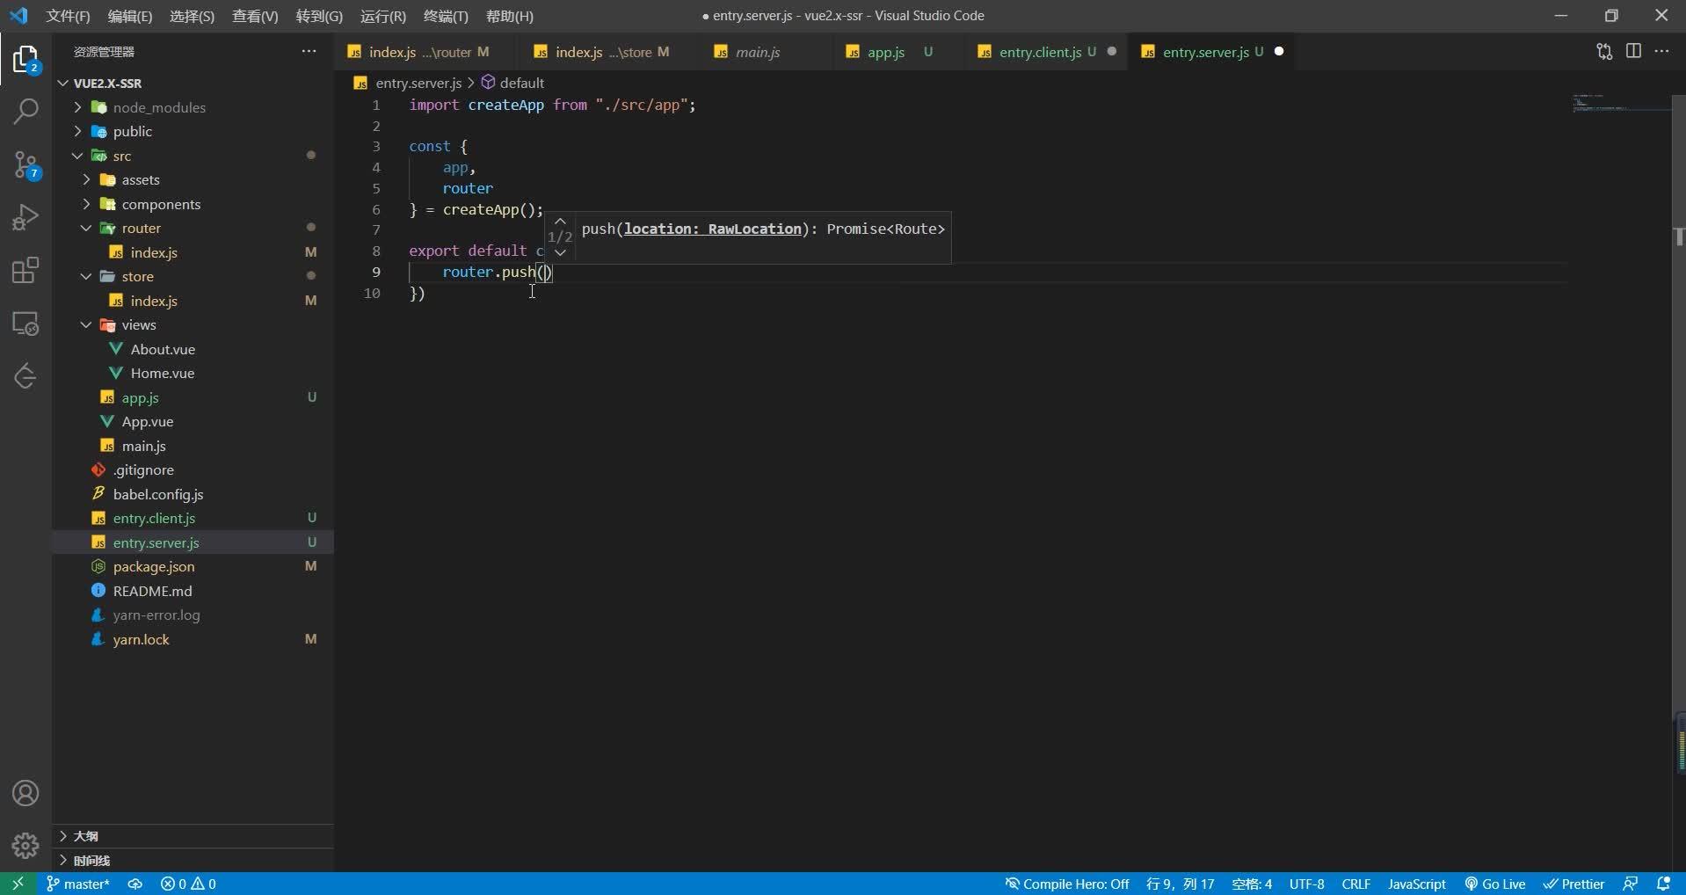The width and height of the screenshot is (1686, 895).
Task: Toggle Compile Hero Off in status bar
Action: [x=1066, y=884]
